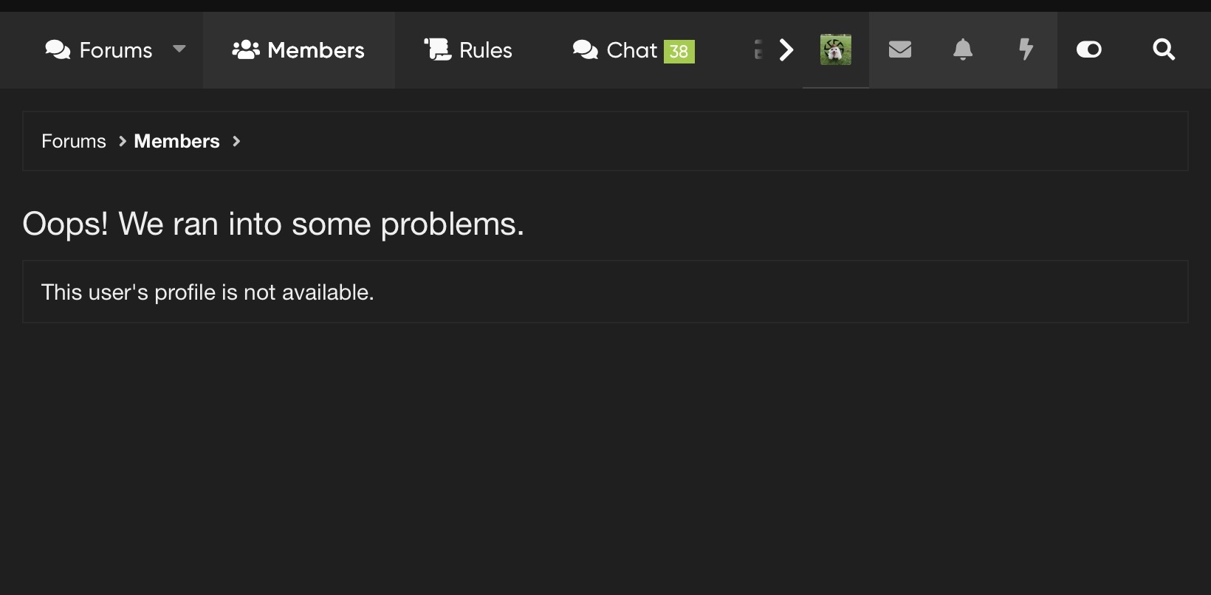Open the Chat tab

pos(634,49)
